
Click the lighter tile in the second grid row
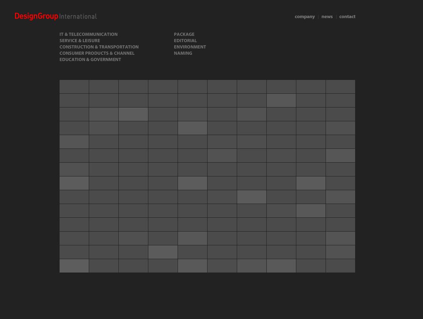pos(281,100)
